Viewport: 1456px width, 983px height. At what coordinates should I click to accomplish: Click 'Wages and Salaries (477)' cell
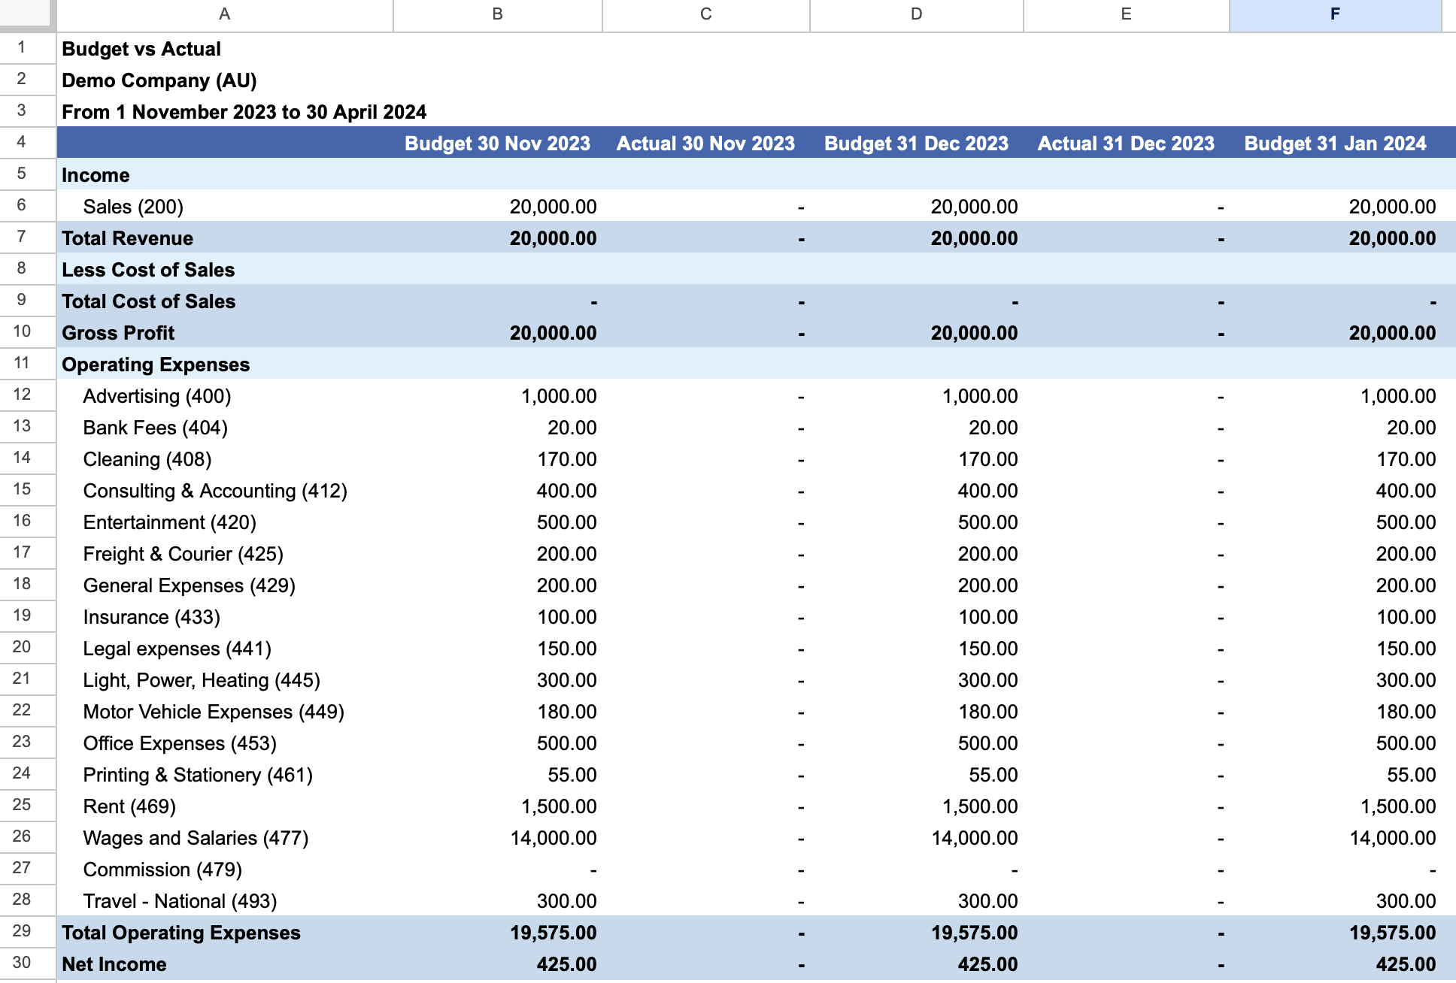[225, 838]
